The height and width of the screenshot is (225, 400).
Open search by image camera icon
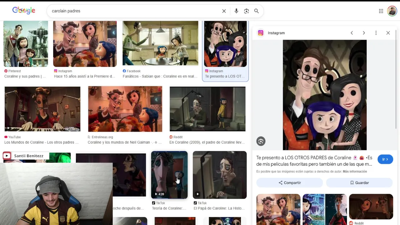click(247, 11)
